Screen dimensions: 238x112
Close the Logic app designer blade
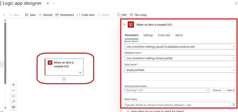coord(236,3)
